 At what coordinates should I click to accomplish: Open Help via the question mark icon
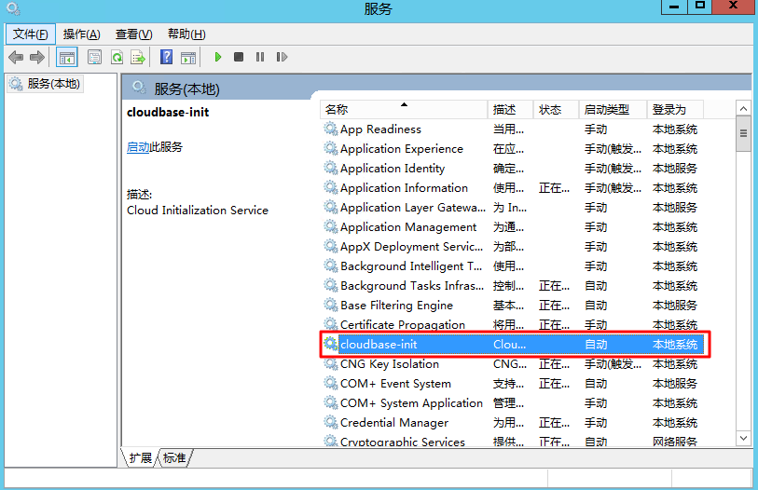click(166, 58)
